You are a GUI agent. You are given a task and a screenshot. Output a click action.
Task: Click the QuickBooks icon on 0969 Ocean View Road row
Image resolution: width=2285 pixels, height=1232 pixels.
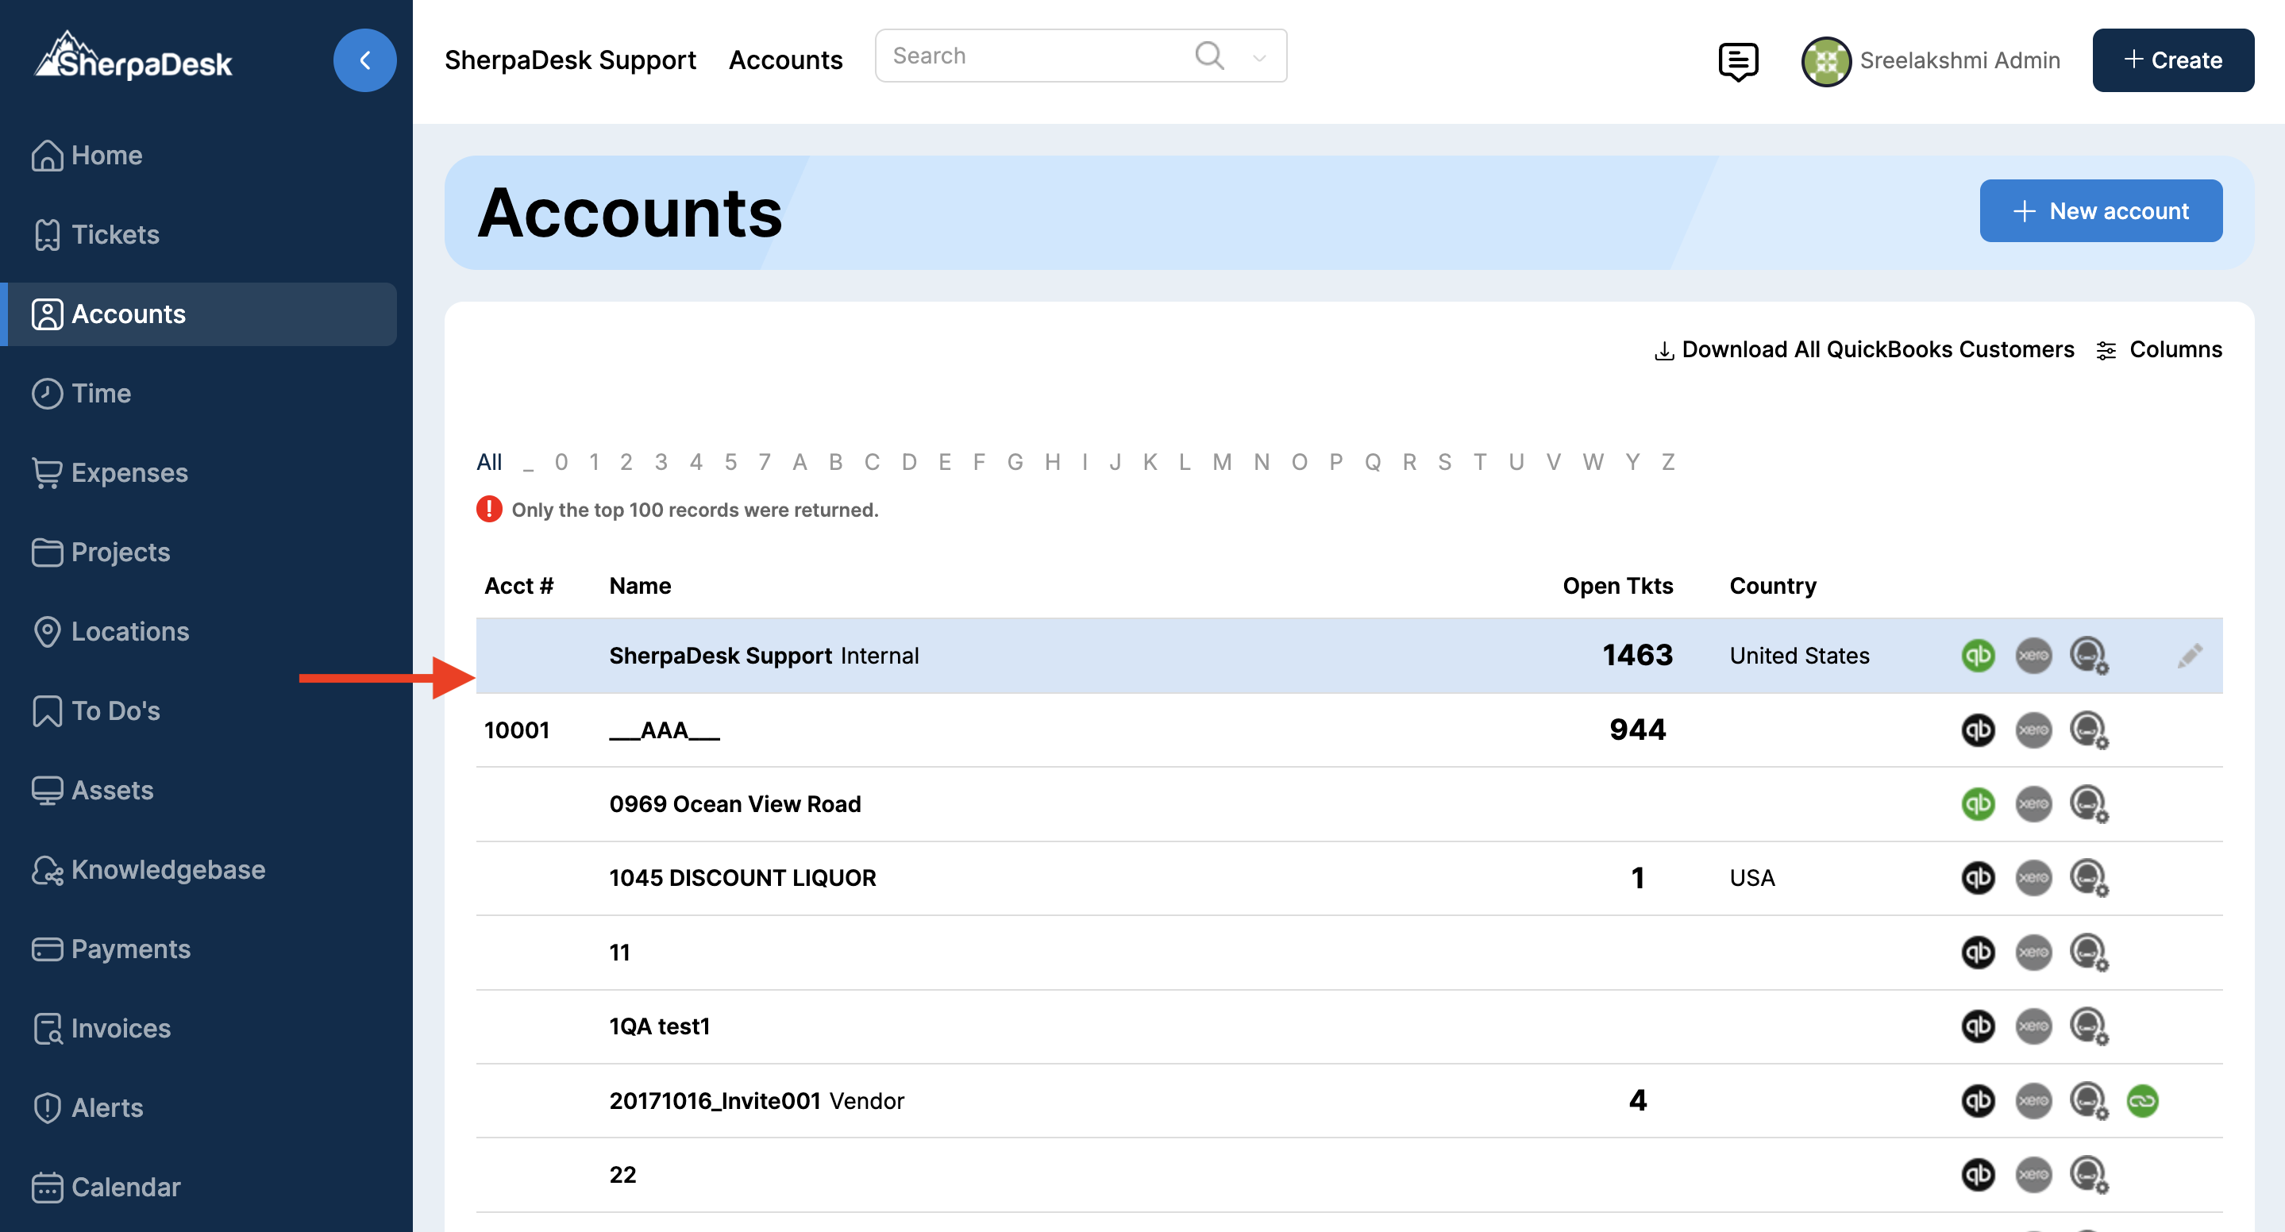(1977, 803)
